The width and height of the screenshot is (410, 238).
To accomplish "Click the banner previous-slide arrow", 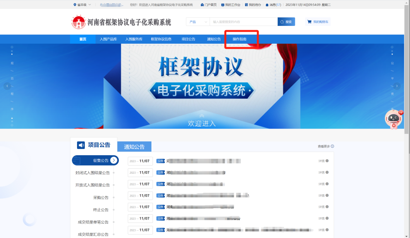I will 7,86.
